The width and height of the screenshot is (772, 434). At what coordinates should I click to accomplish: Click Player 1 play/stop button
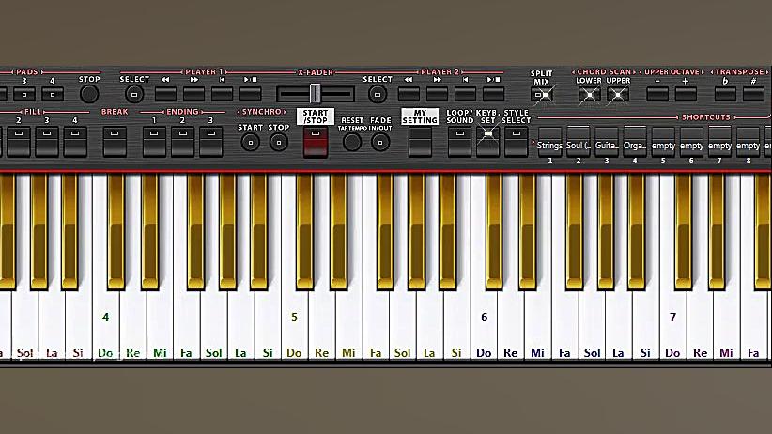pos(250,94)
